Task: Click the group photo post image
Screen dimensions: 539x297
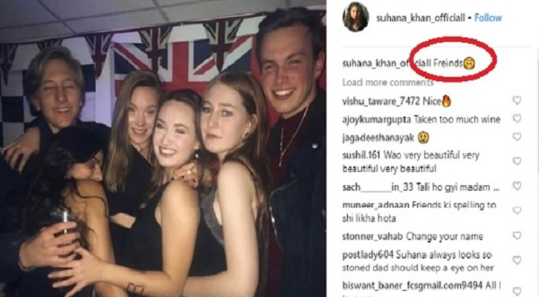Action: [163, 148]
